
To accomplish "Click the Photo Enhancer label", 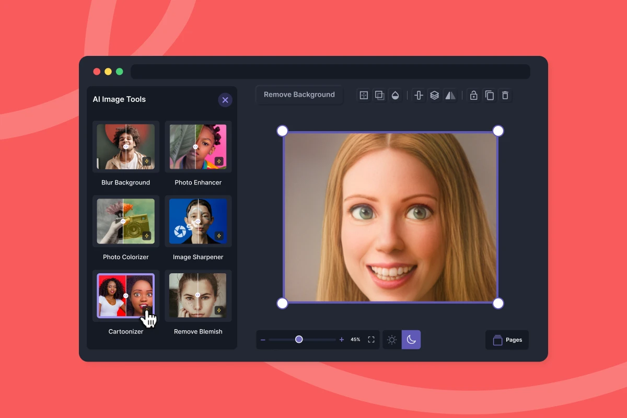I will point(198,182).
